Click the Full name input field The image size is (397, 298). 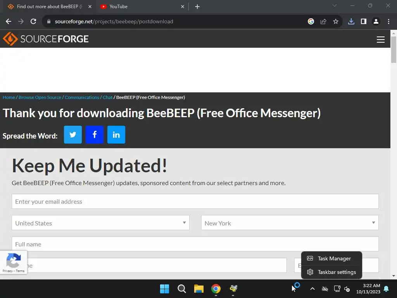[195, 244]
